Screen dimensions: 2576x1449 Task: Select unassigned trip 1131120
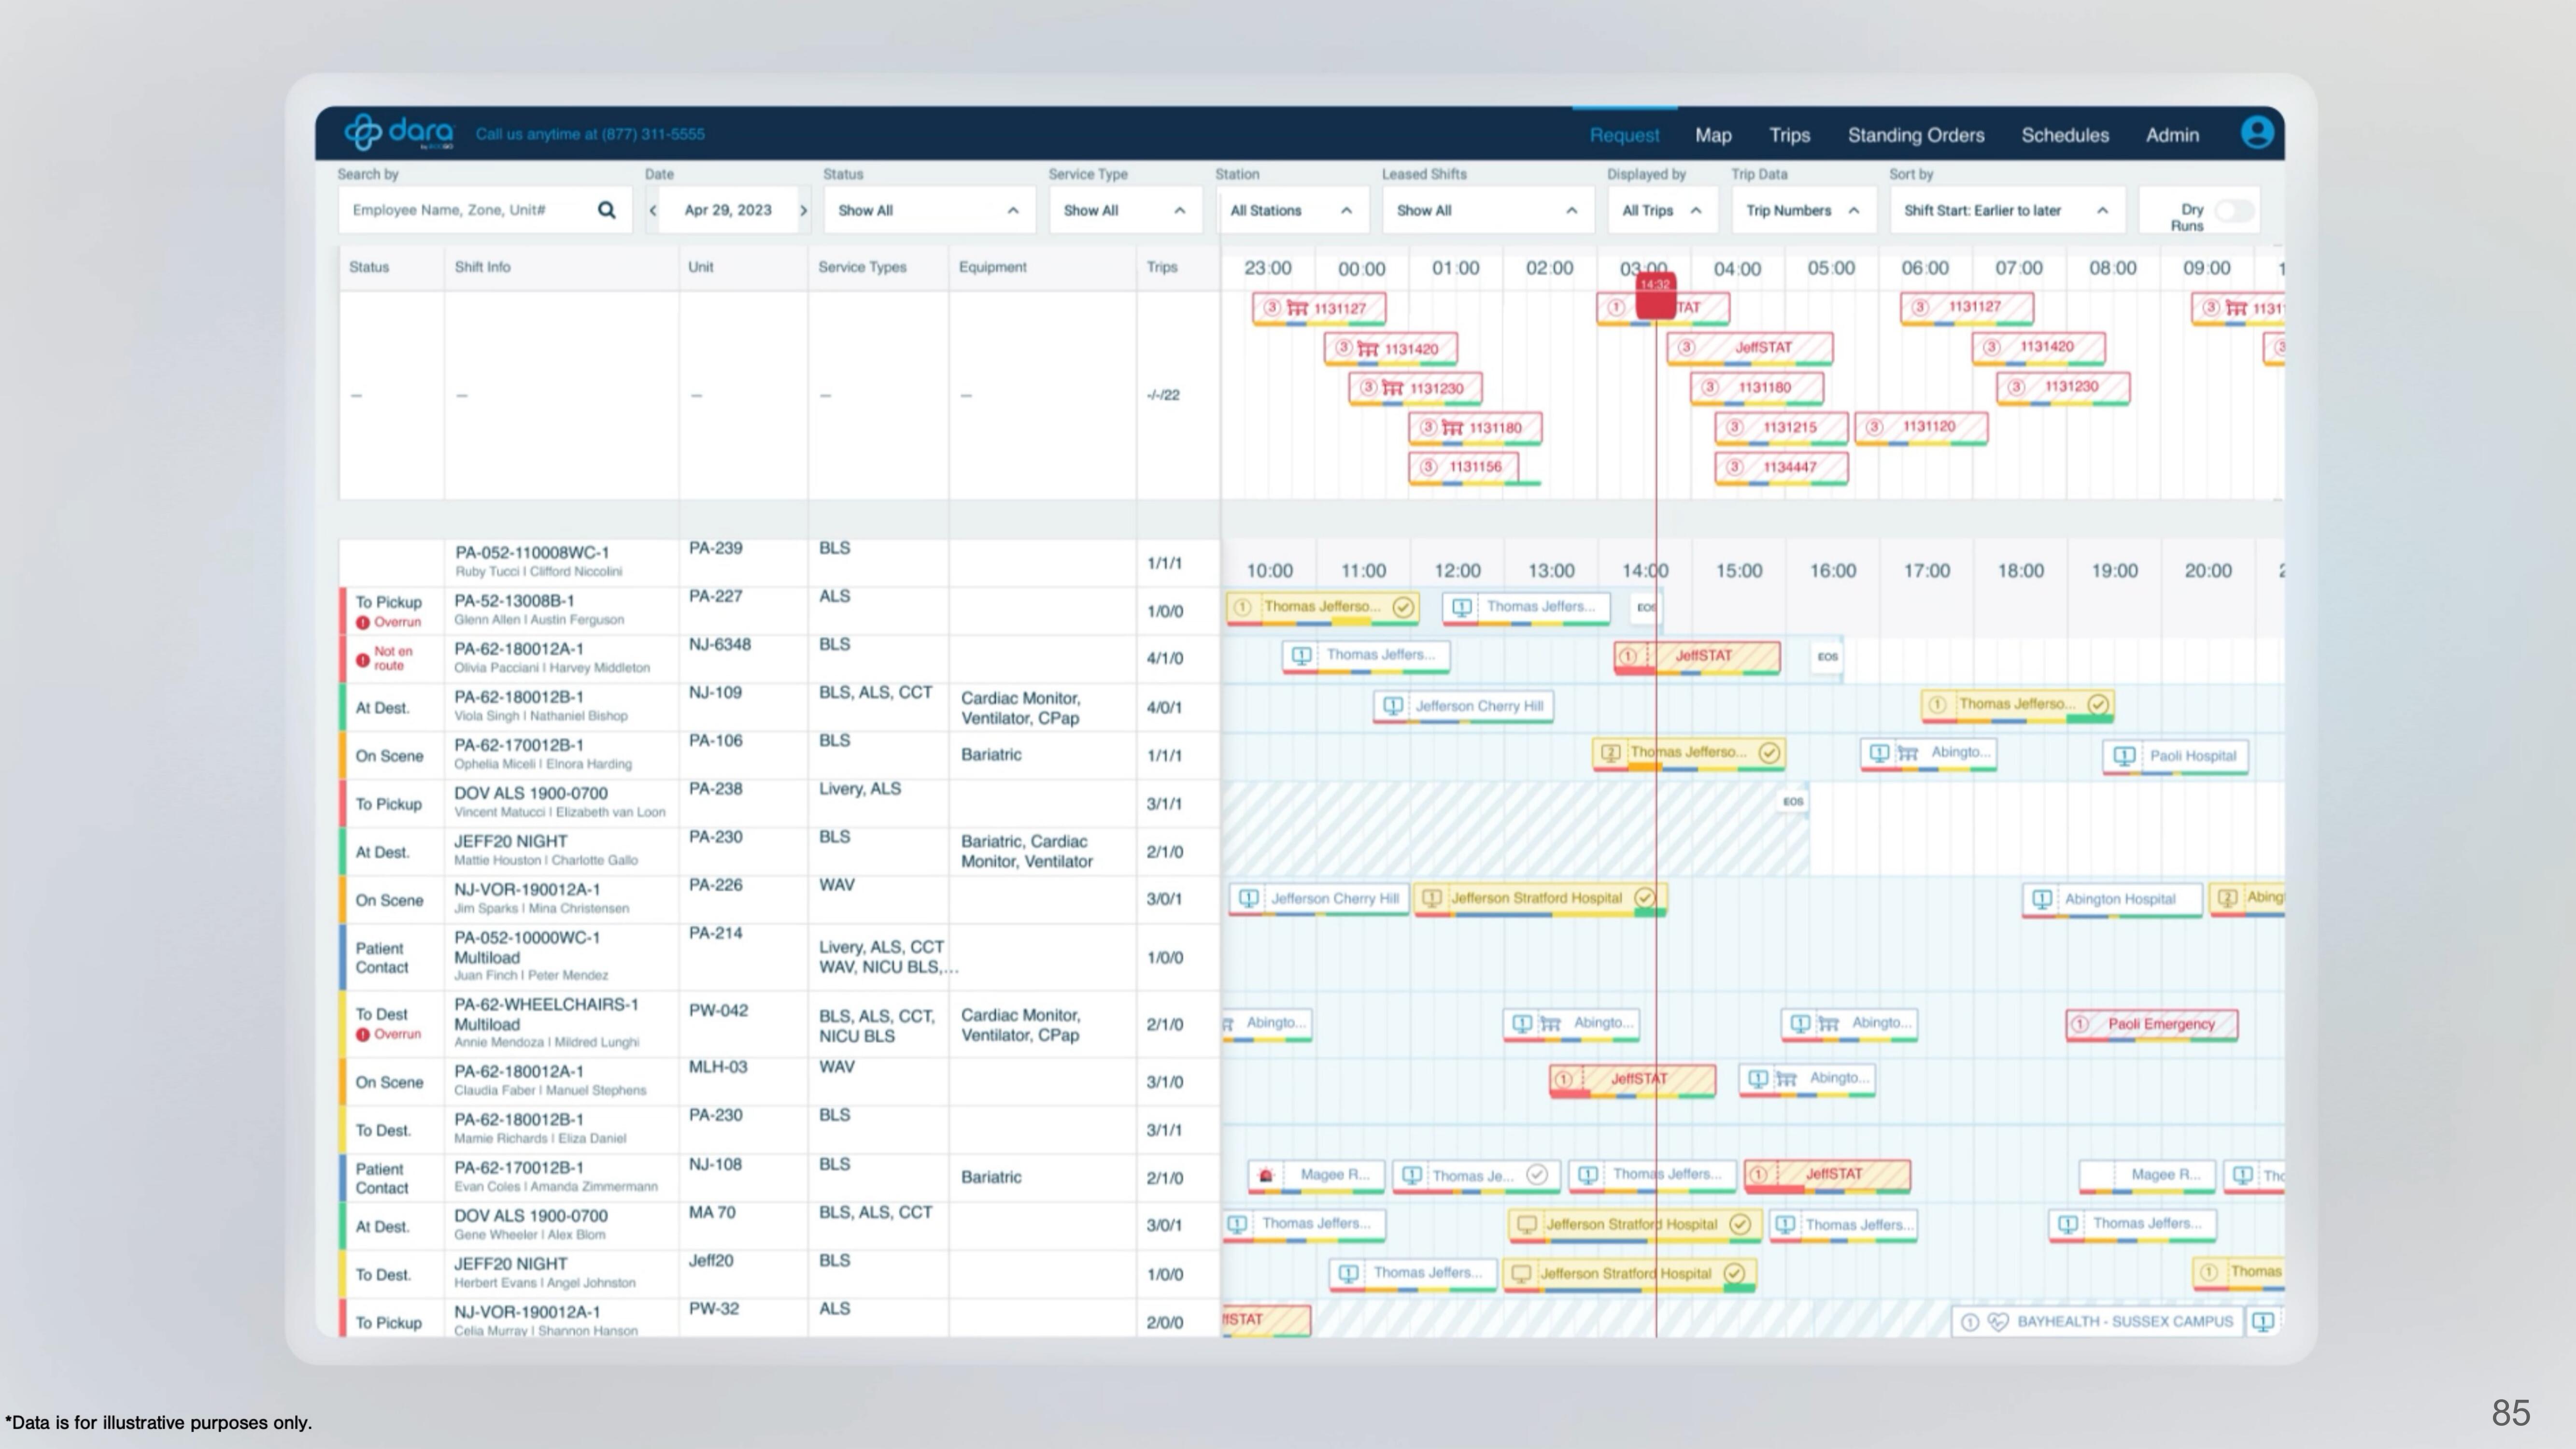click(x=1921, y=427)
